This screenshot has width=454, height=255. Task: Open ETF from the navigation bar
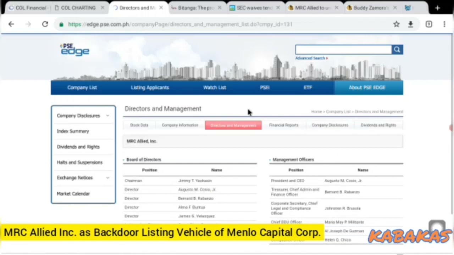(308, 87)
